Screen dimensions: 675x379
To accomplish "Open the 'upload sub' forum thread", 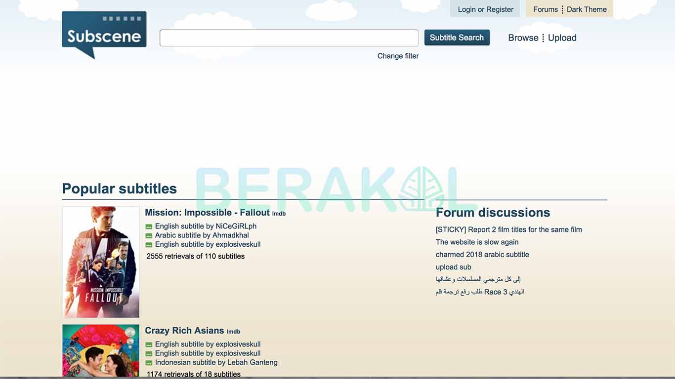I will pyautogui.click(x=454, y=267).
